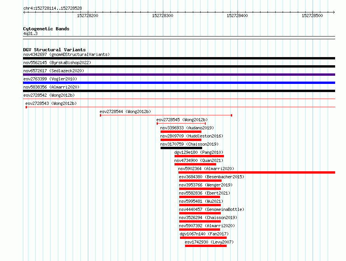Click the red bar under dgv1067n140

203,238
